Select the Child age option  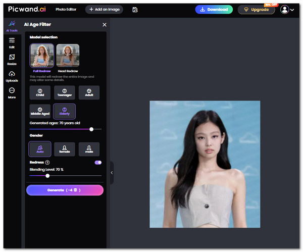40,92
